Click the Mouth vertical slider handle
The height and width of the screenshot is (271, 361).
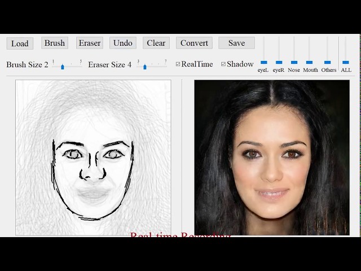tap(309, 63)
